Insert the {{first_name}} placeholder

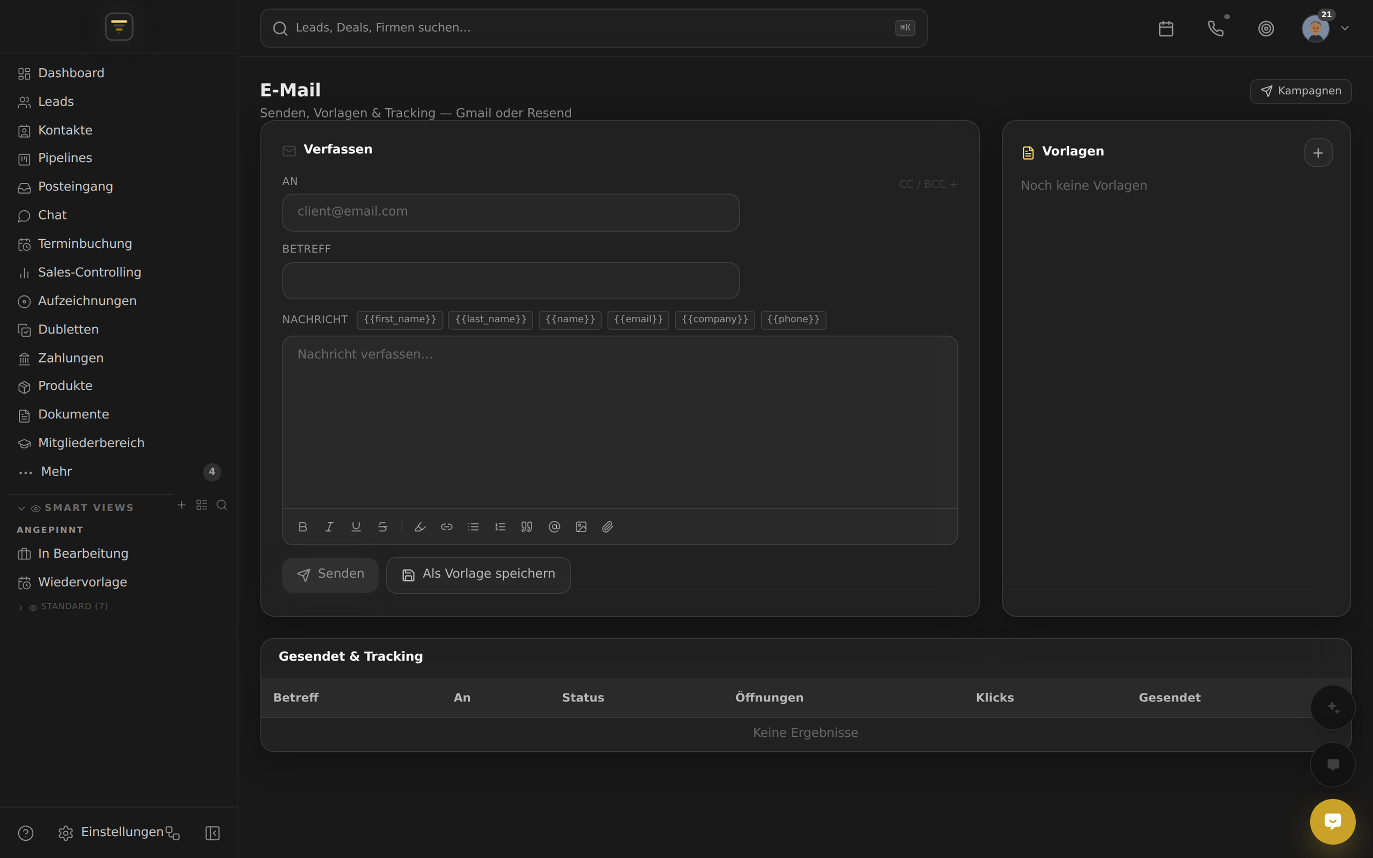[400, 320]
